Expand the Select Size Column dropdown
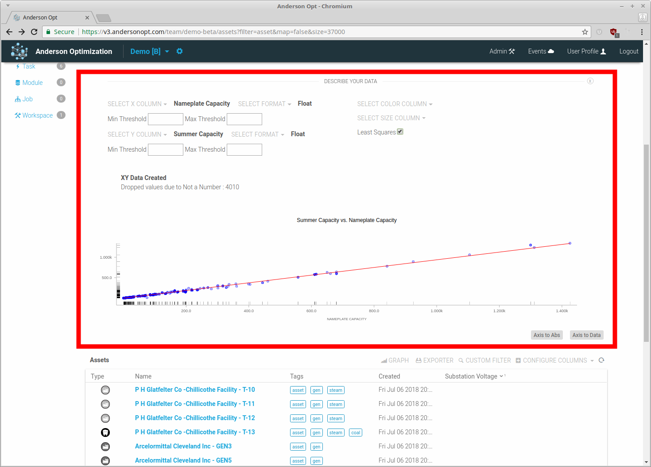Viewport: 651px width, 467px height. [391, 118]
